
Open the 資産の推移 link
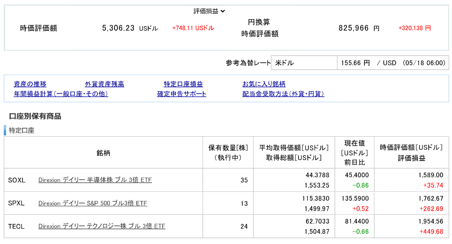[30, 84]
